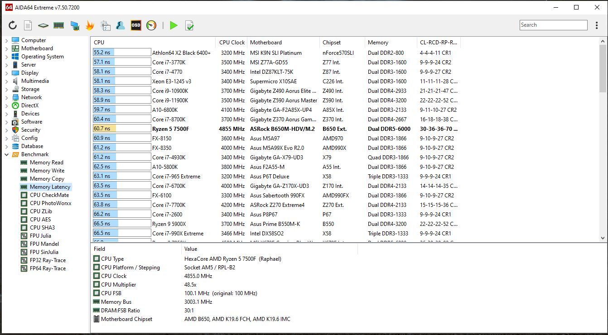Open the Memory Read benchmark
The height and width of the screenshot is (335, 608).
(x=47, y=163)
